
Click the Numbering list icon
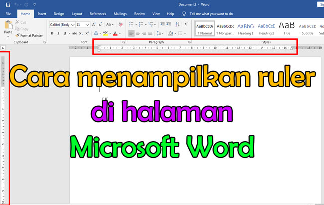[141, 24]
